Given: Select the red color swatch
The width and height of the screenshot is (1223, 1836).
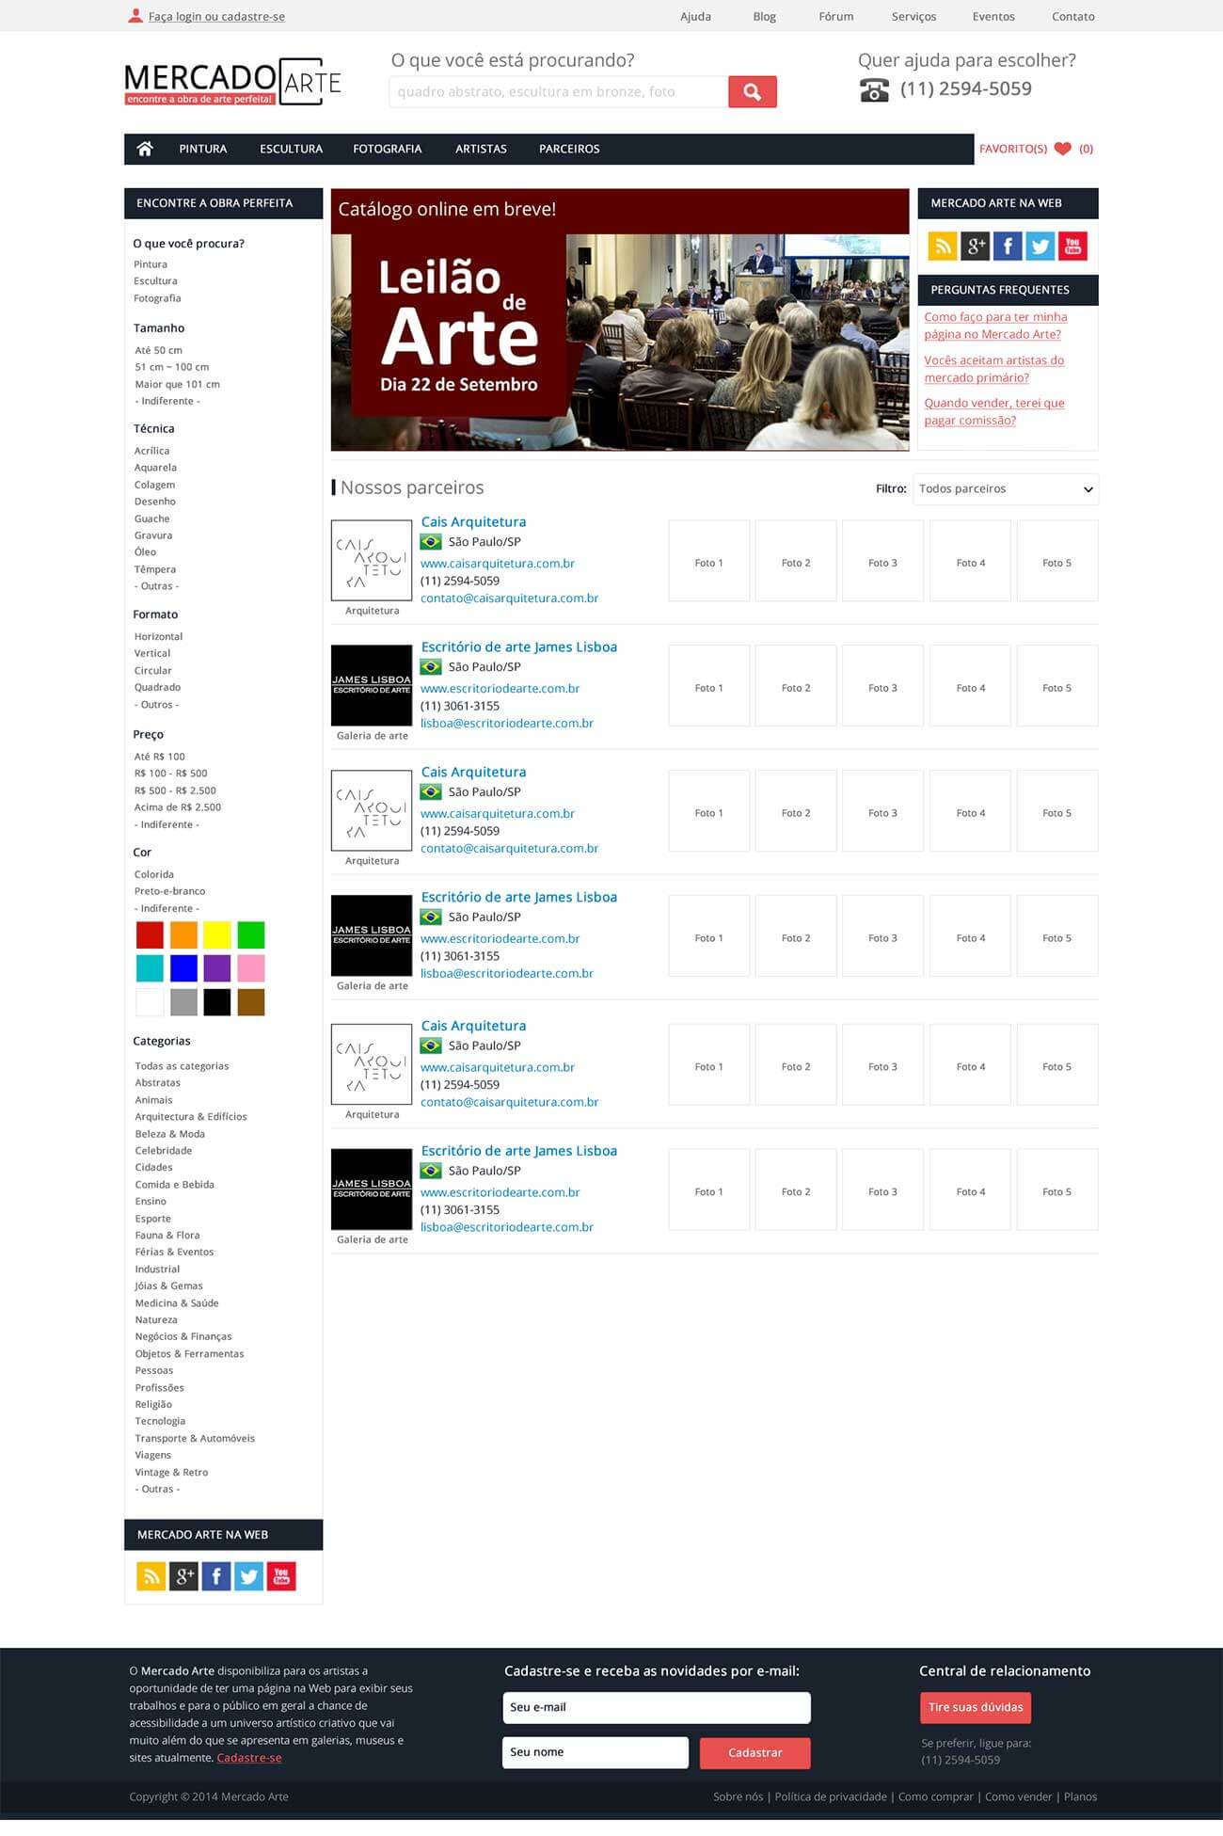Looking at the screenshot, I should point(150,934).
